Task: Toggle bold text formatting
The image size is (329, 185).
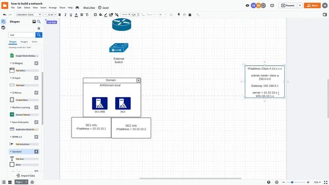Action: [x=60, y=15]
